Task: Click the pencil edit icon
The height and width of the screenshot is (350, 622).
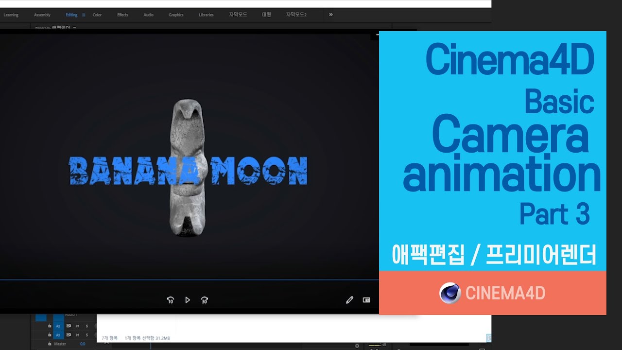Action: click(349, 300)
